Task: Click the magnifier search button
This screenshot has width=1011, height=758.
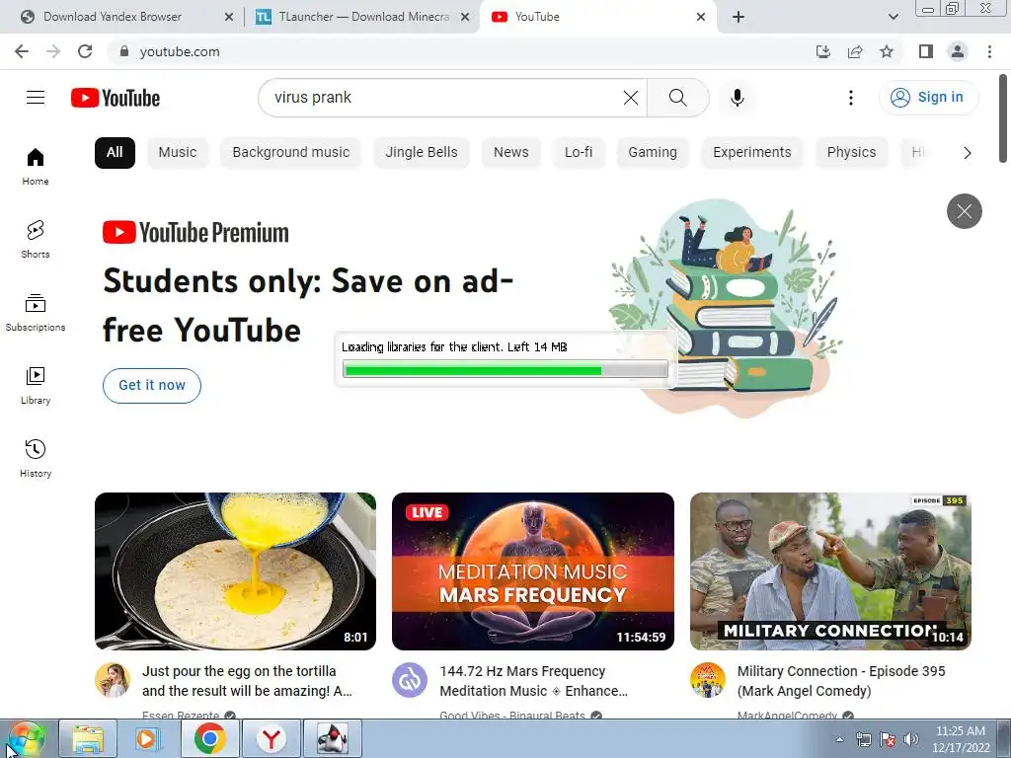Action: [677, 98]
